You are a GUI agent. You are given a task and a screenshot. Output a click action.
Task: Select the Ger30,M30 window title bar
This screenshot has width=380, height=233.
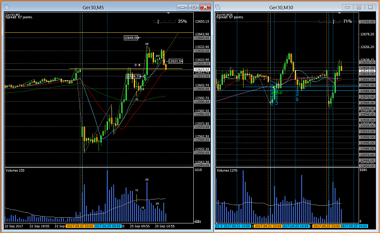pos(281,8)
